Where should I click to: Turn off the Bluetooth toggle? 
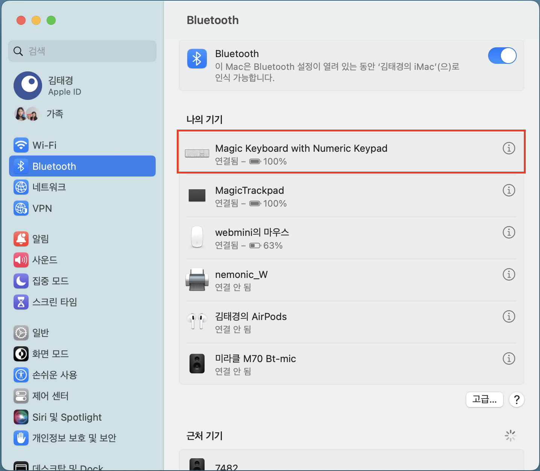tap(502, 56)
